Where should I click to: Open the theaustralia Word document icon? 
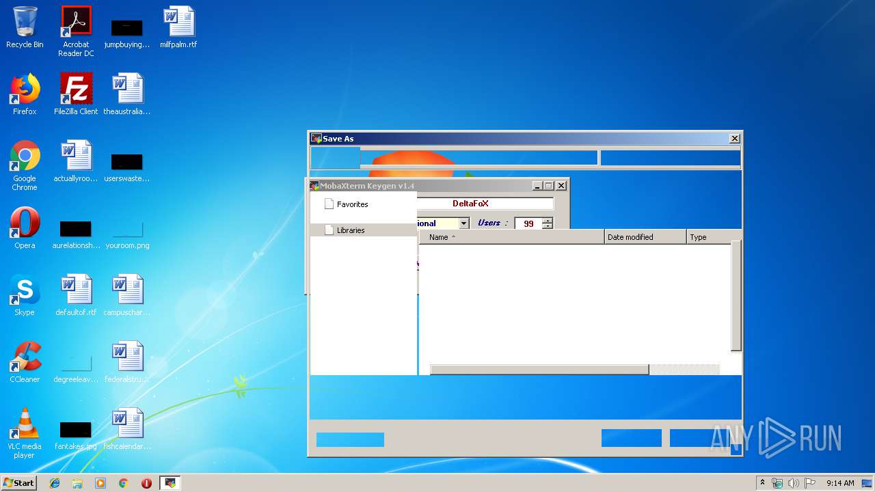coord(127,95)
